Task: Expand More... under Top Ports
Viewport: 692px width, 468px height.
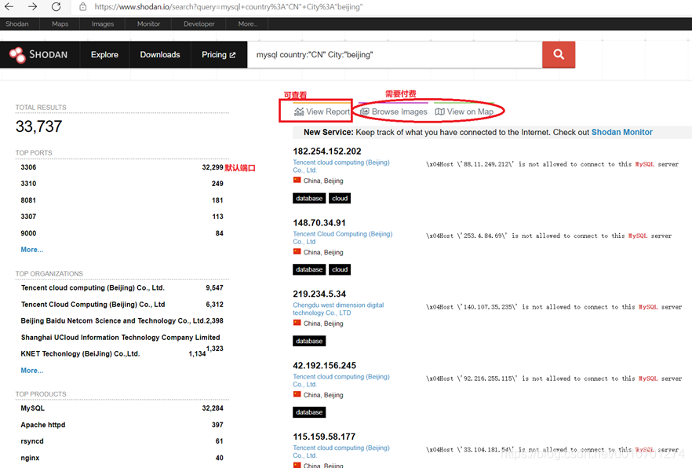Action: (x=31, y=250)
